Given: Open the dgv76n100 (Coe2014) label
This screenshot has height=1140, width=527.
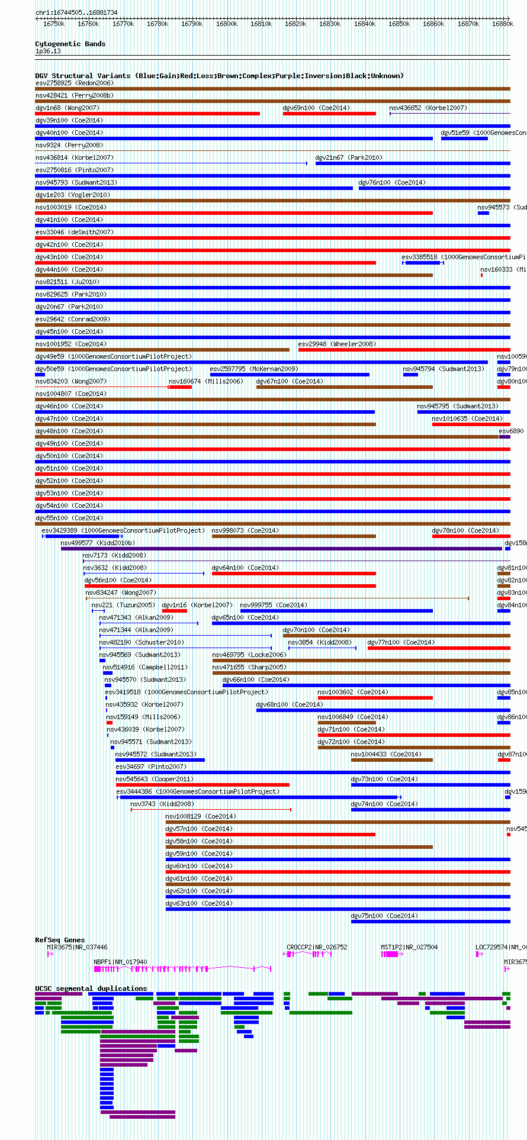Looking at the screenshot, I should 392,182.
